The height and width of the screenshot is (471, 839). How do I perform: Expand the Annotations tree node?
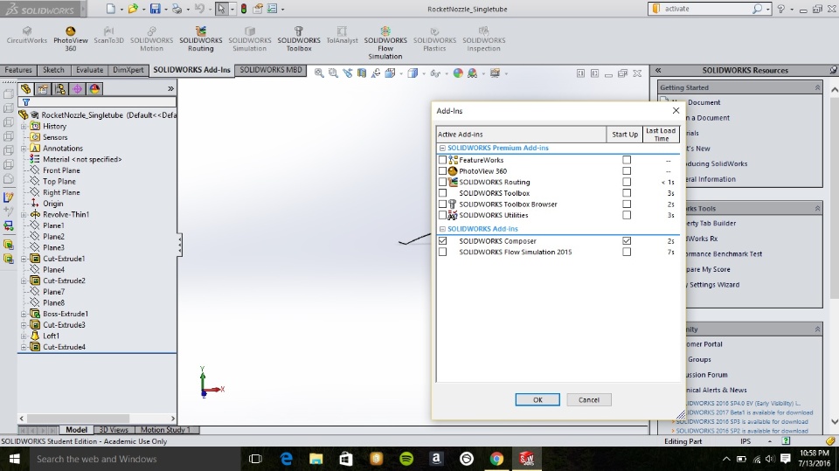[x=24, y=149]
